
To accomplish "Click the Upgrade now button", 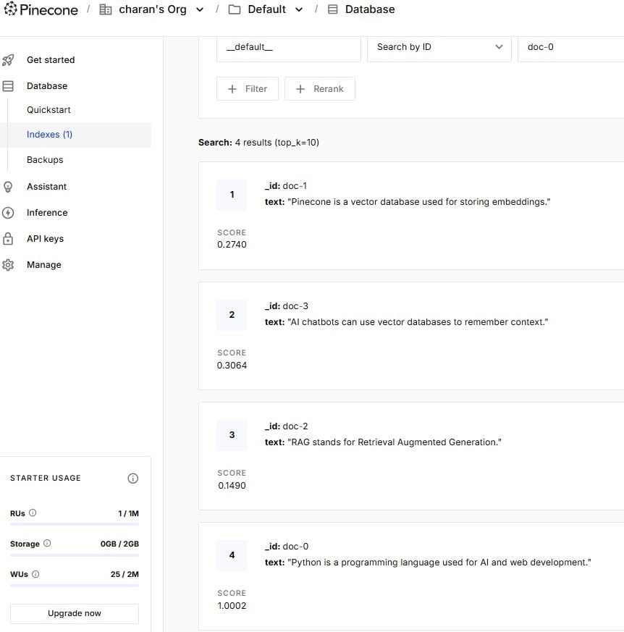I will (74, 613).
